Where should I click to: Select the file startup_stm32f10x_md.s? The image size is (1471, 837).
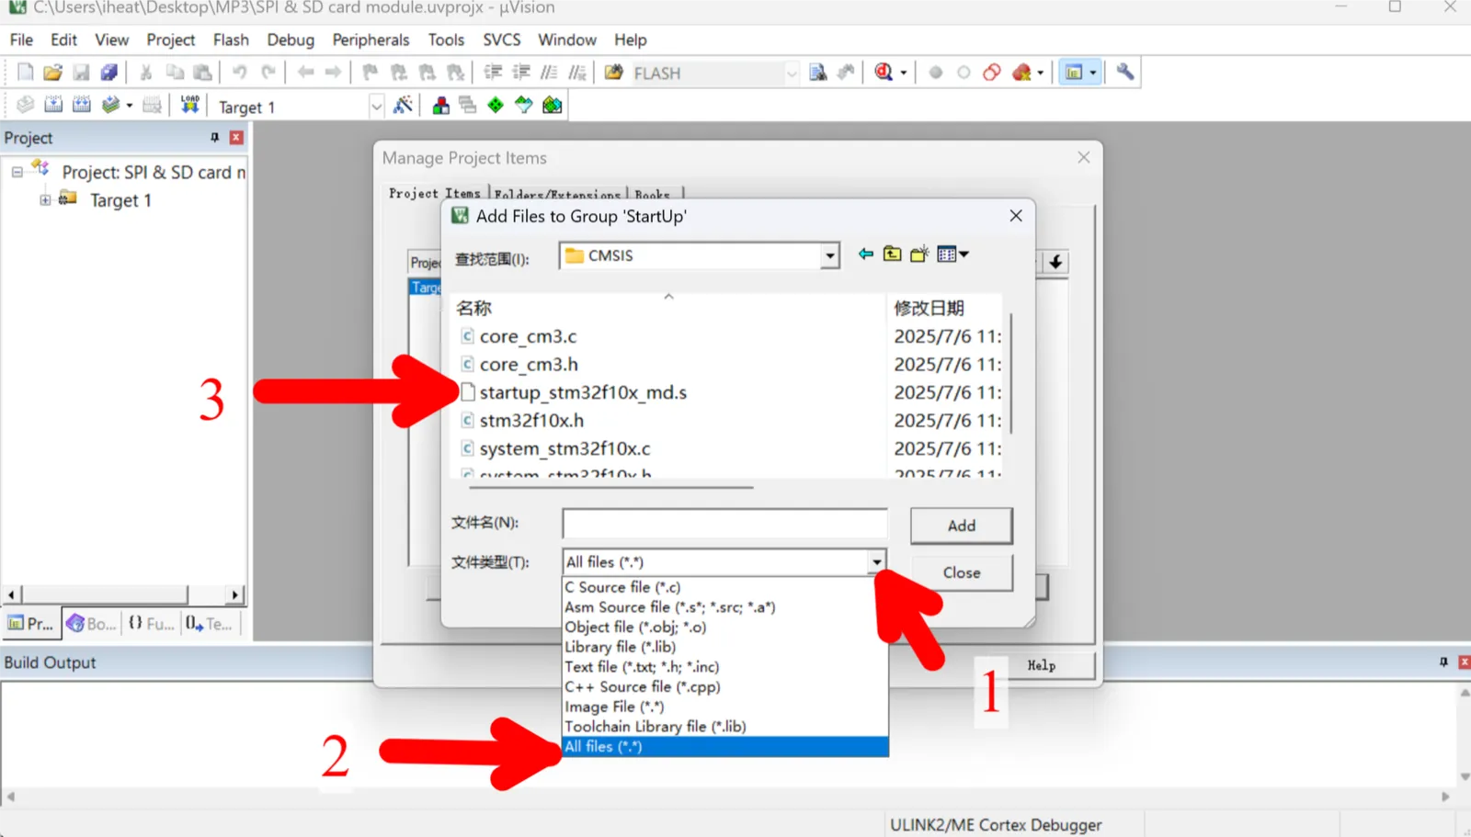(x=583, y=392)
